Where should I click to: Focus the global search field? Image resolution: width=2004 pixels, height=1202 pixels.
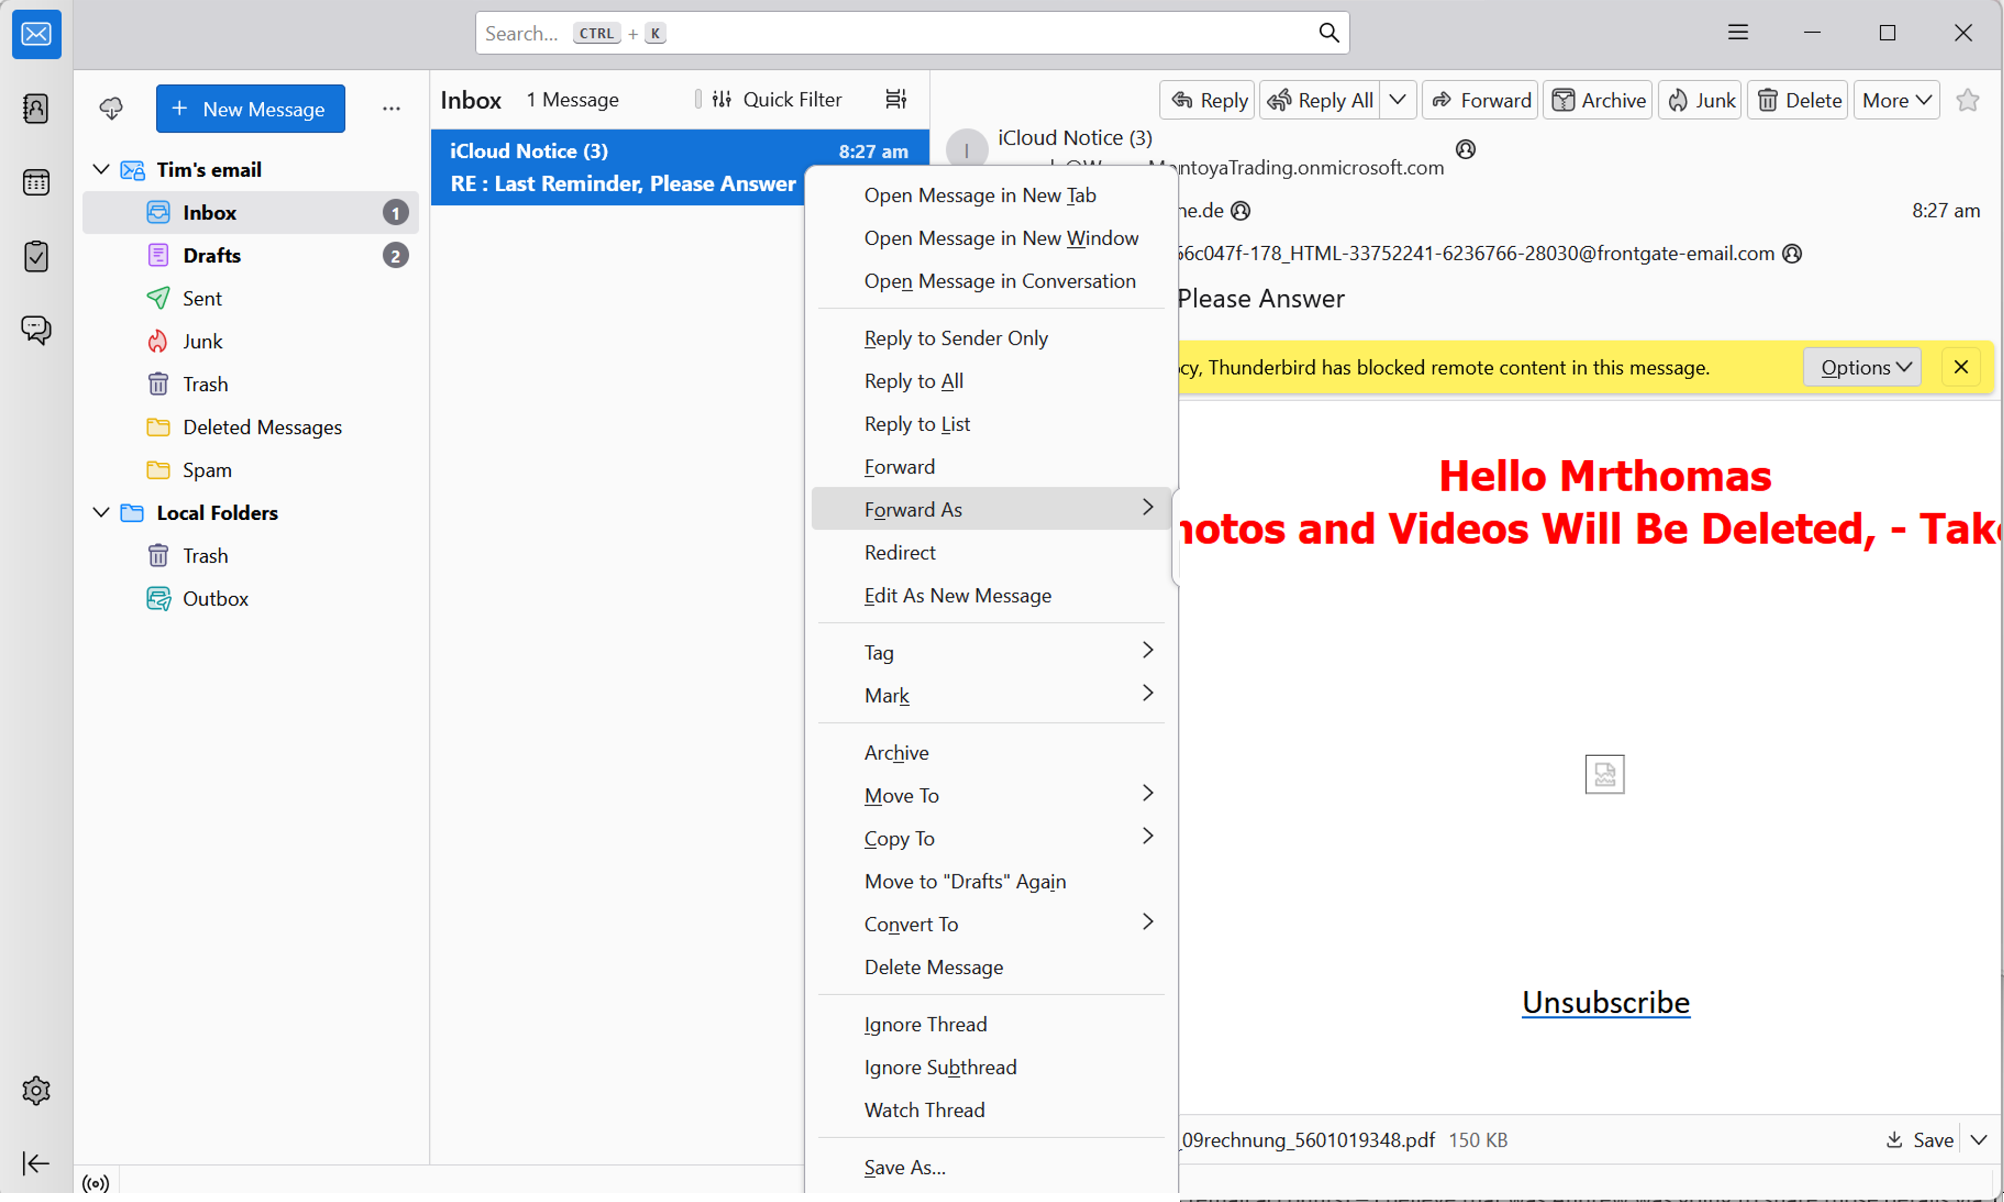tap(911, 33)
